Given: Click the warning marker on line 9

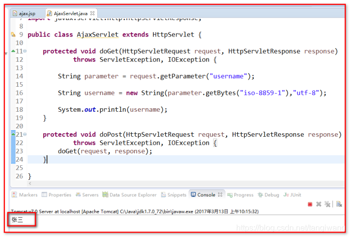Looking at the screenshot, I should coord(13,35).
